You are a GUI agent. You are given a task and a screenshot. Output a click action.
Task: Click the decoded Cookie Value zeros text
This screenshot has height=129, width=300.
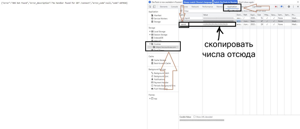pyautogui.click(x=202, y=120)
